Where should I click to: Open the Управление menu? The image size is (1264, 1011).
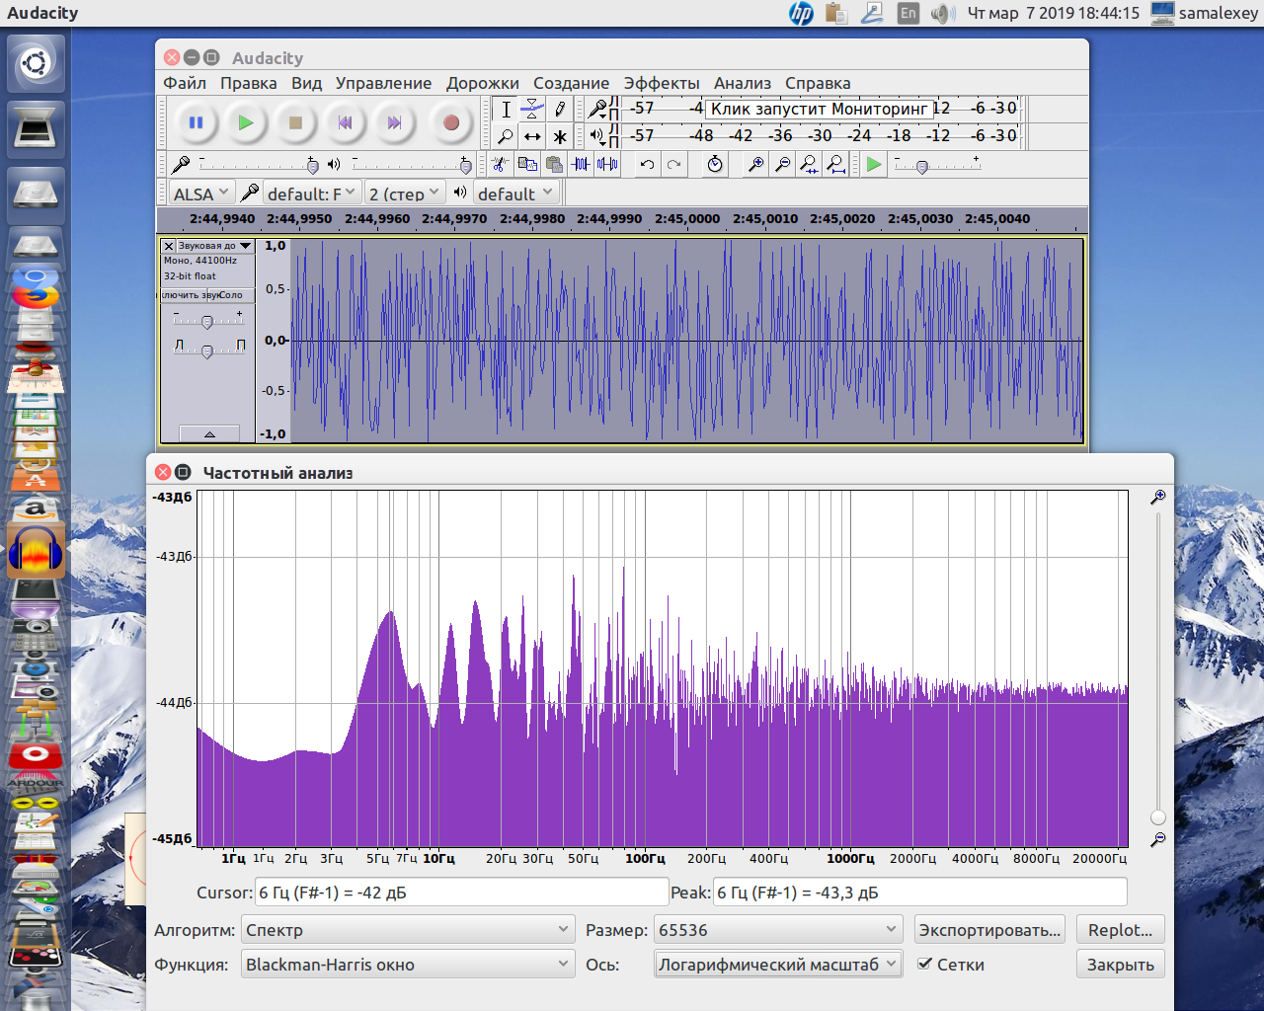pyautogui.click(x=383, y=83)
